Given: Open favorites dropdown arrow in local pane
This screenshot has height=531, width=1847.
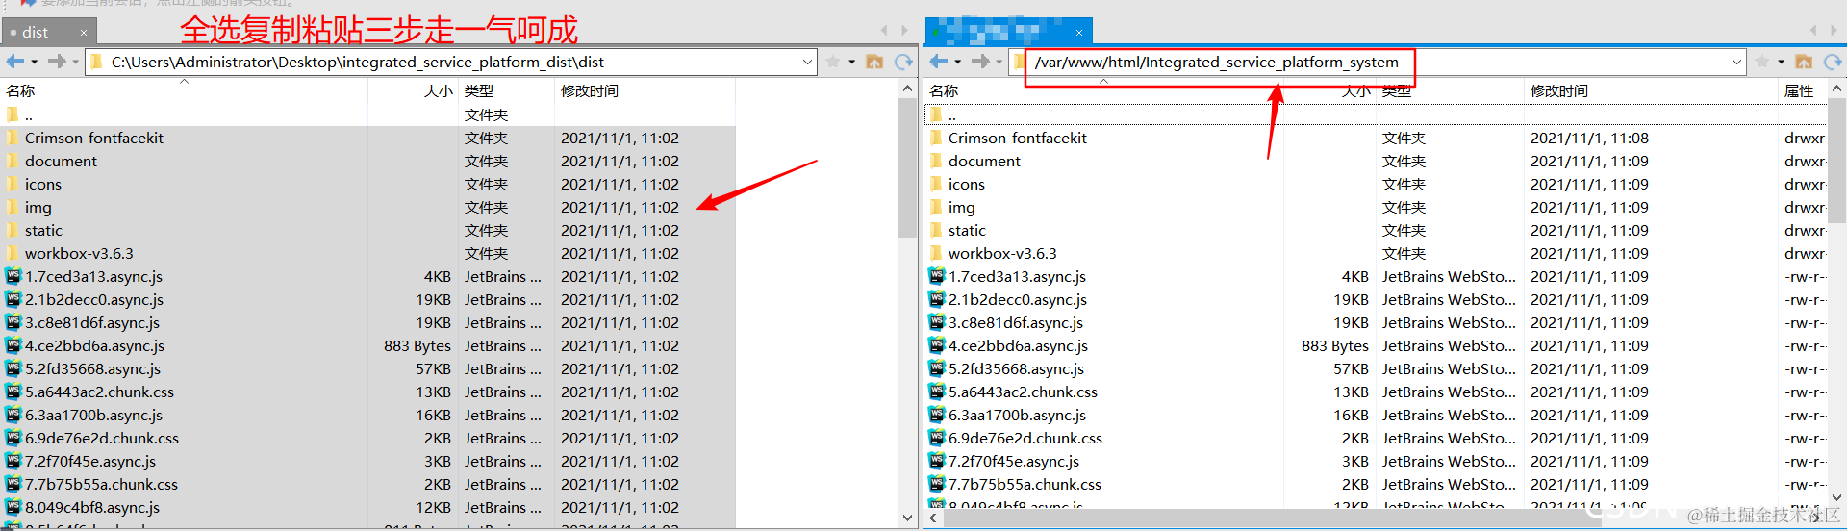Looking at the screenshot, I should (851, 62).
